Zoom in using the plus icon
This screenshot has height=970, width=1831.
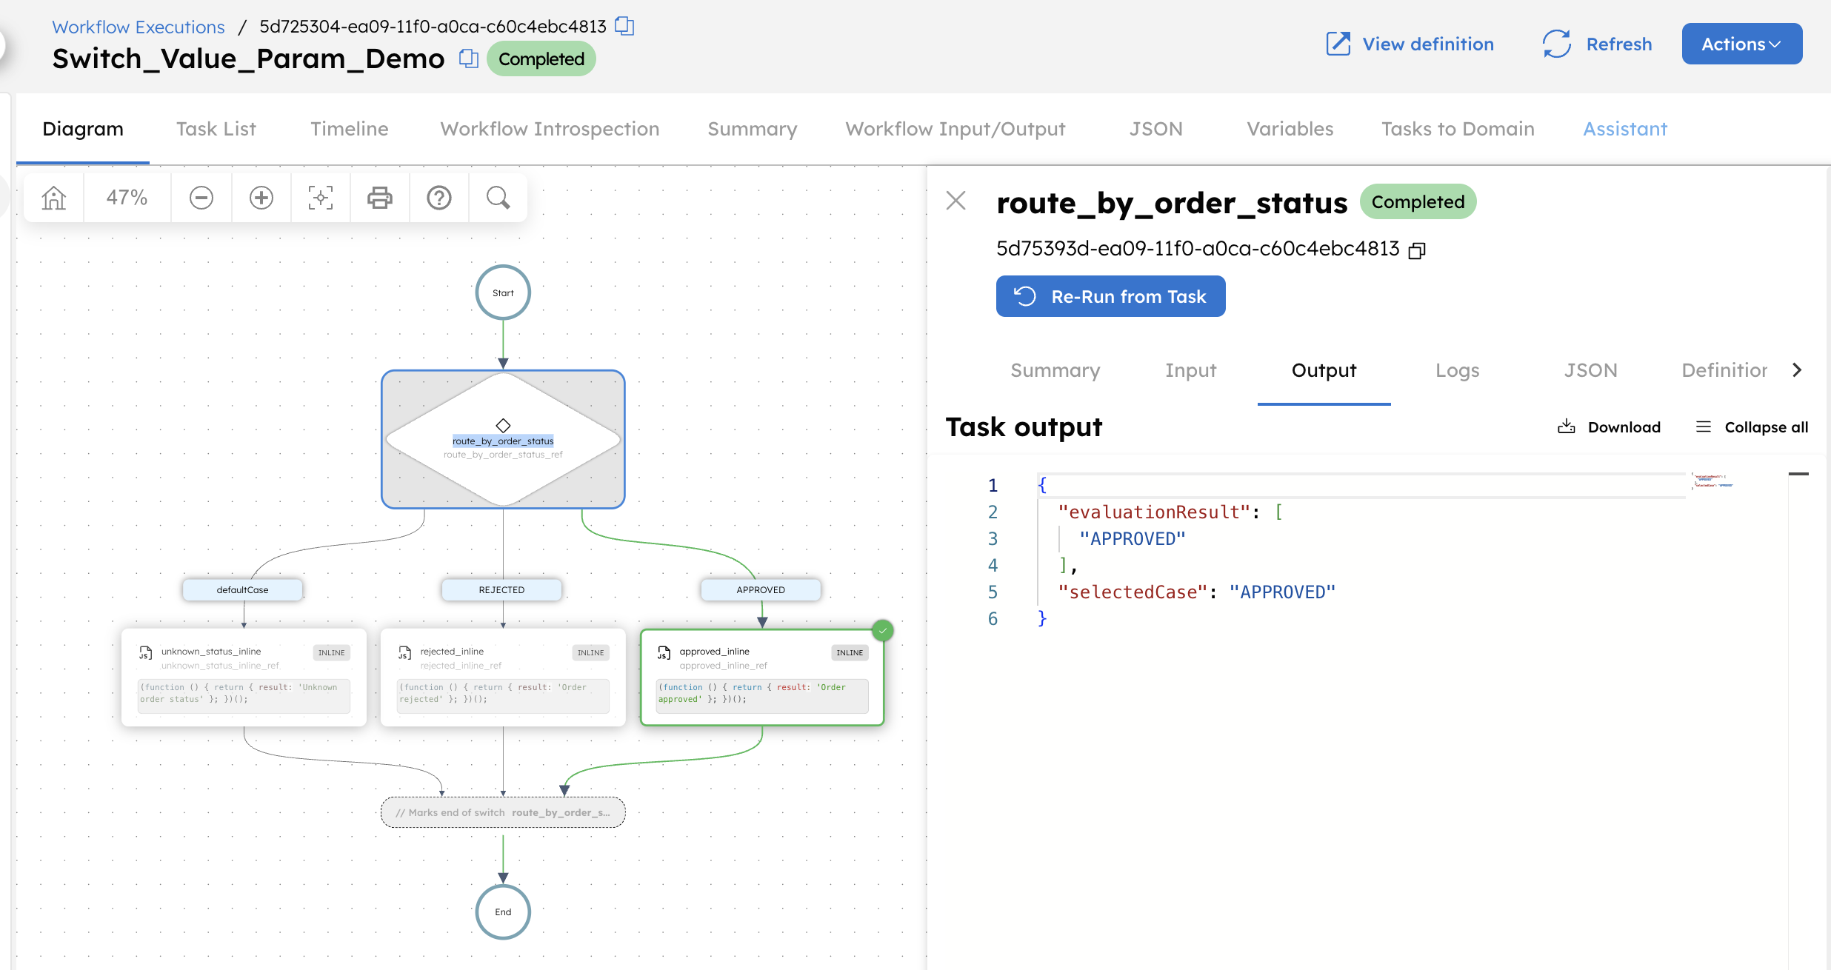(x=261, y=197)
